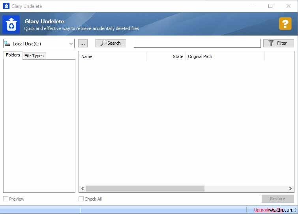The image size is (298, 214).
Task: Click the greyed Restore button
Action: click(277, 199)
